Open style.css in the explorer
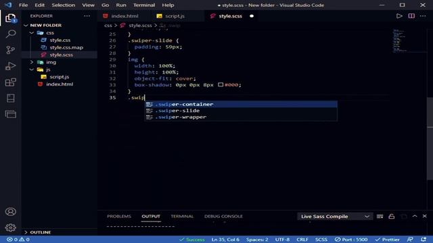This screenshot has height=243, width=433. pos(60,40)
